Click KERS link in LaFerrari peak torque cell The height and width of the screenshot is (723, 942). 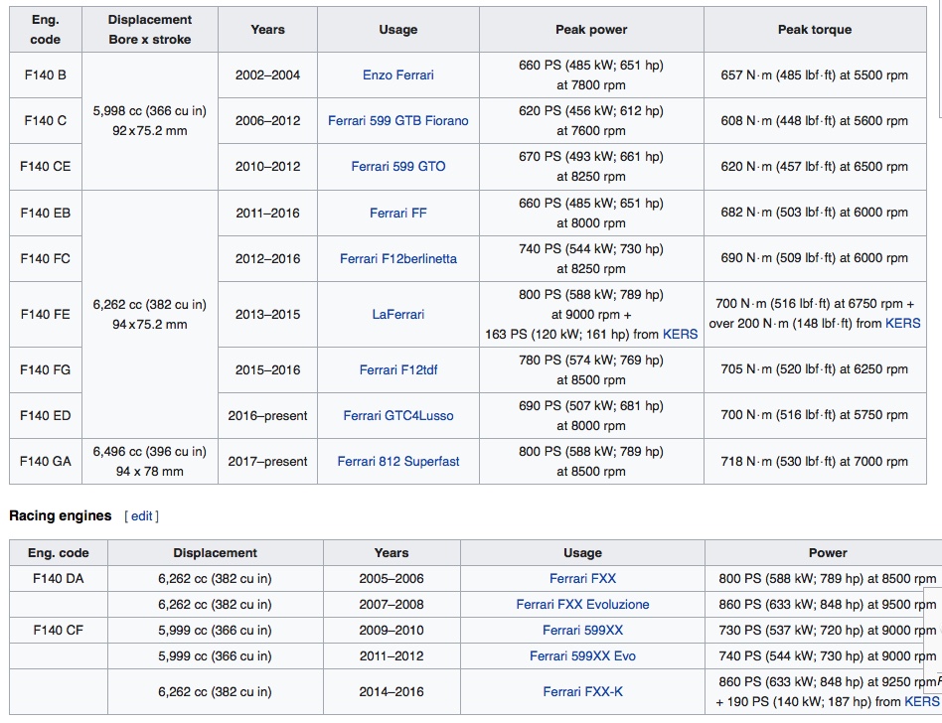click(903, 324)
